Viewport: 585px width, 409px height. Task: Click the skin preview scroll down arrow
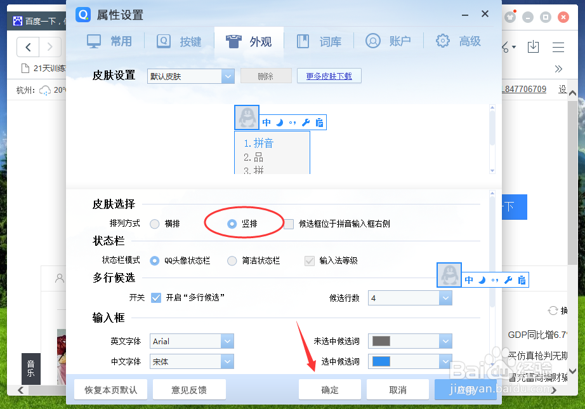pyautogui.click(x=492, y=171)
